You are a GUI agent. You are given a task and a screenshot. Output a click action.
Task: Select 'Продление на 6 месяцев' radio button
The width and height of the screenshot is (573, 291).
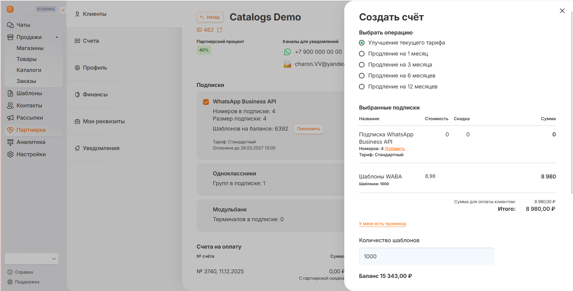tap(362, 76)
